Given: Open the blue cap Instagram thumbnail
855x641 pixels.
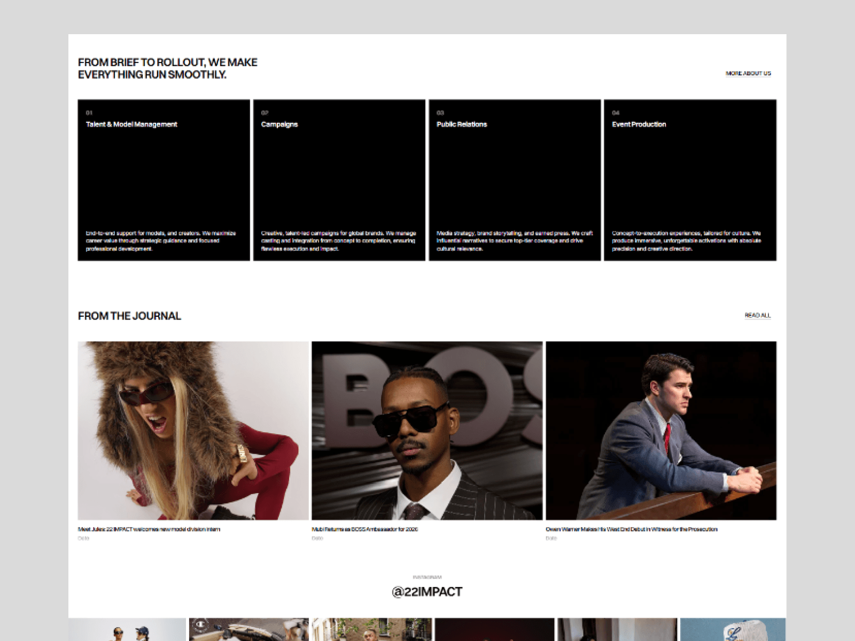Looking at the screenshot, I should pyautogui.click(x=733, y=629).
